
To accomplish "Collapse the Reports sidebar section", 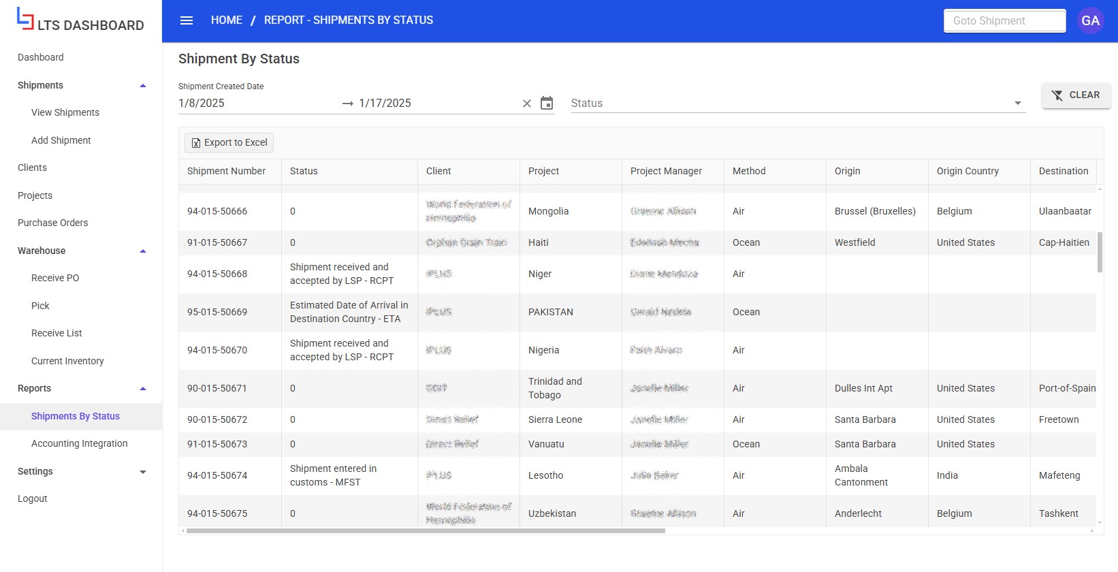I will (x=143, y=389).
